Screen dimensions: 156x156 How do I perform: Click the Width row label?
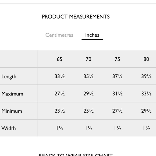(9, 128)
